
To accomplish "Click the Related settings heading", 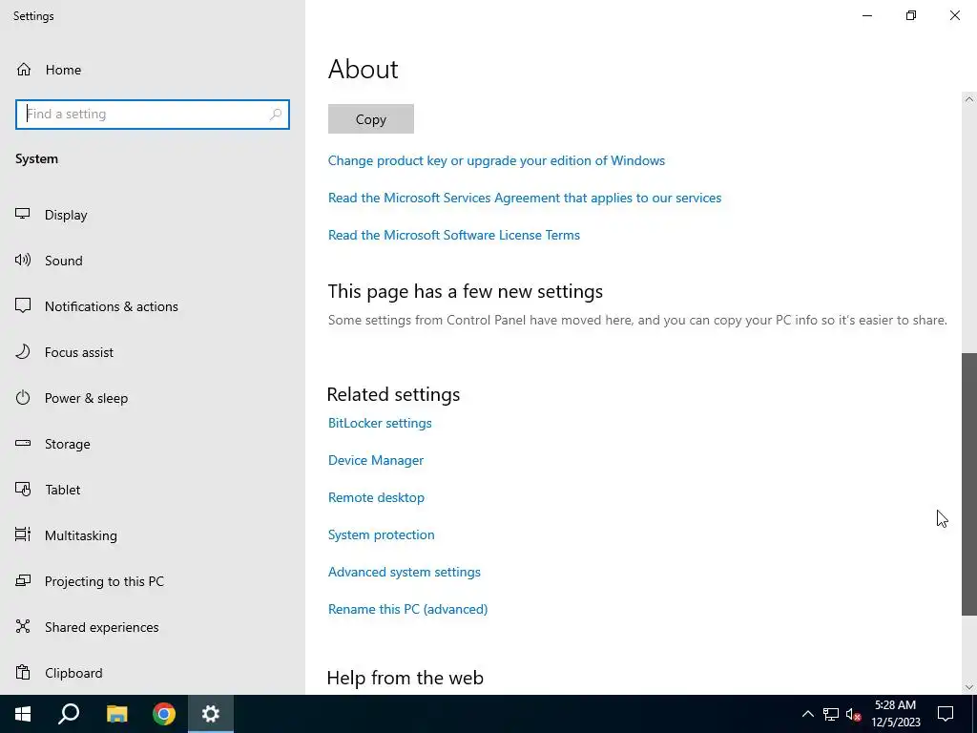I will pos(393,394).
